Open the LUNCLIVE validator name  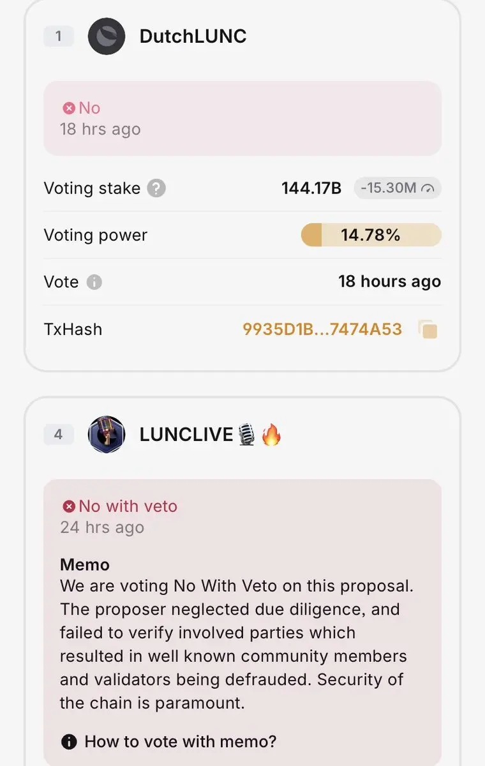pyautogui.click(x=186, y=435)
